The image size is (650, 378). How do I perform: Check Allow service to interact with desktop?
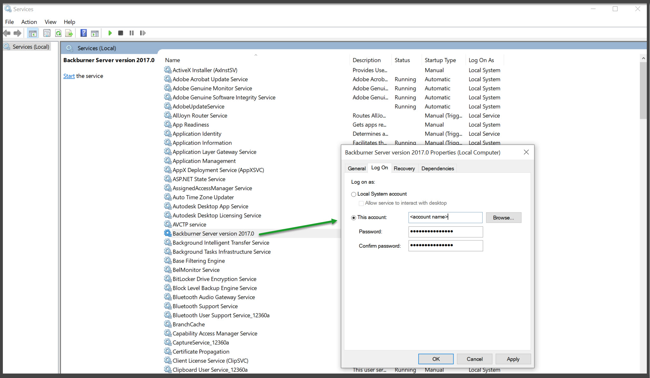click(361, 203)
